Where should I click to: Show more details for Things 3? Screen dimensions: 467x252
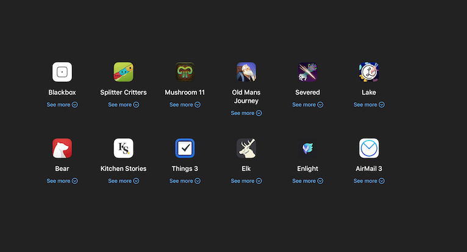(x=185, y=181)
